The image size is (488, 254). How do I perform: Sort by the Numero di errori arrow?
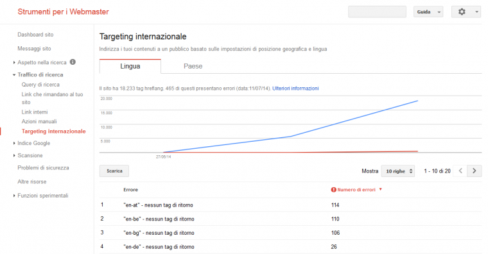(380, 189)
